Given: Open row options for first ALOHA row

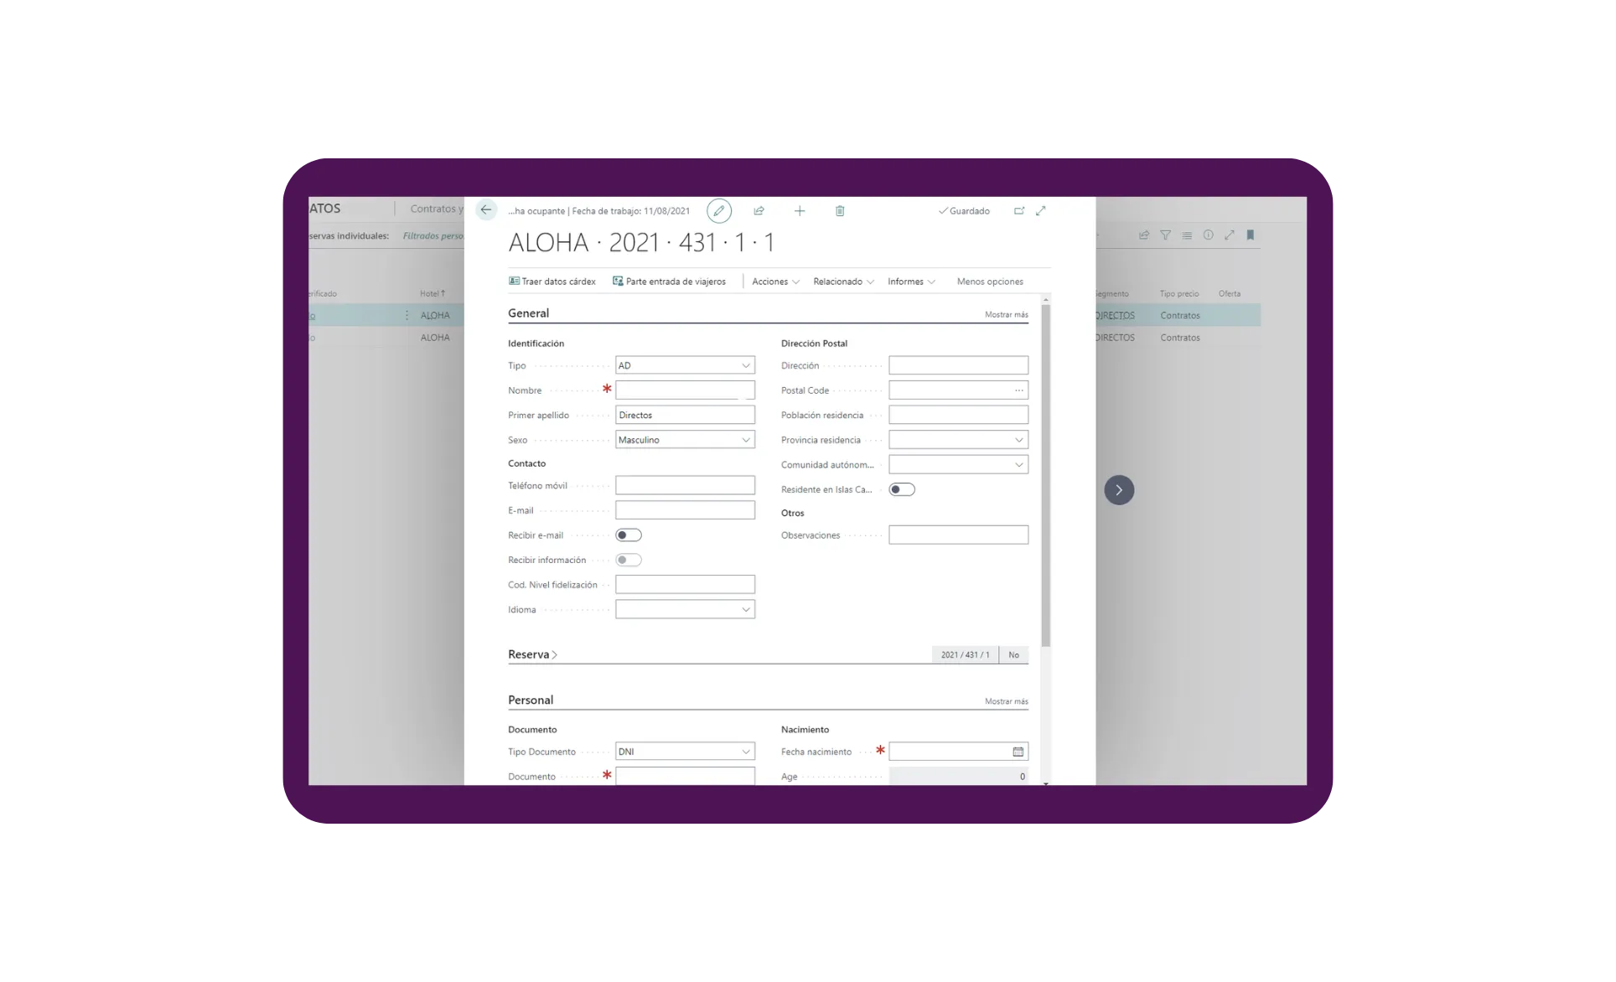Looking at the screenshot, I should tap(407, 315).
